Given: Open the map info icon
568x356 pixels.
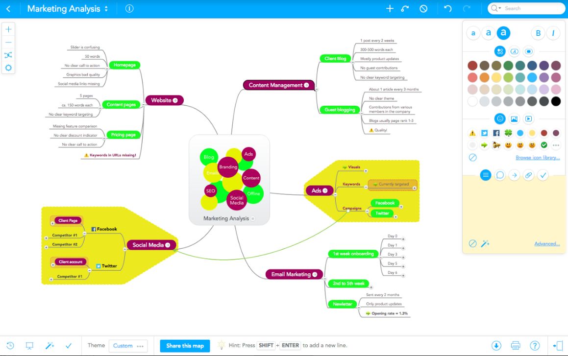Looking at the screenshot, I should [129, 9].
